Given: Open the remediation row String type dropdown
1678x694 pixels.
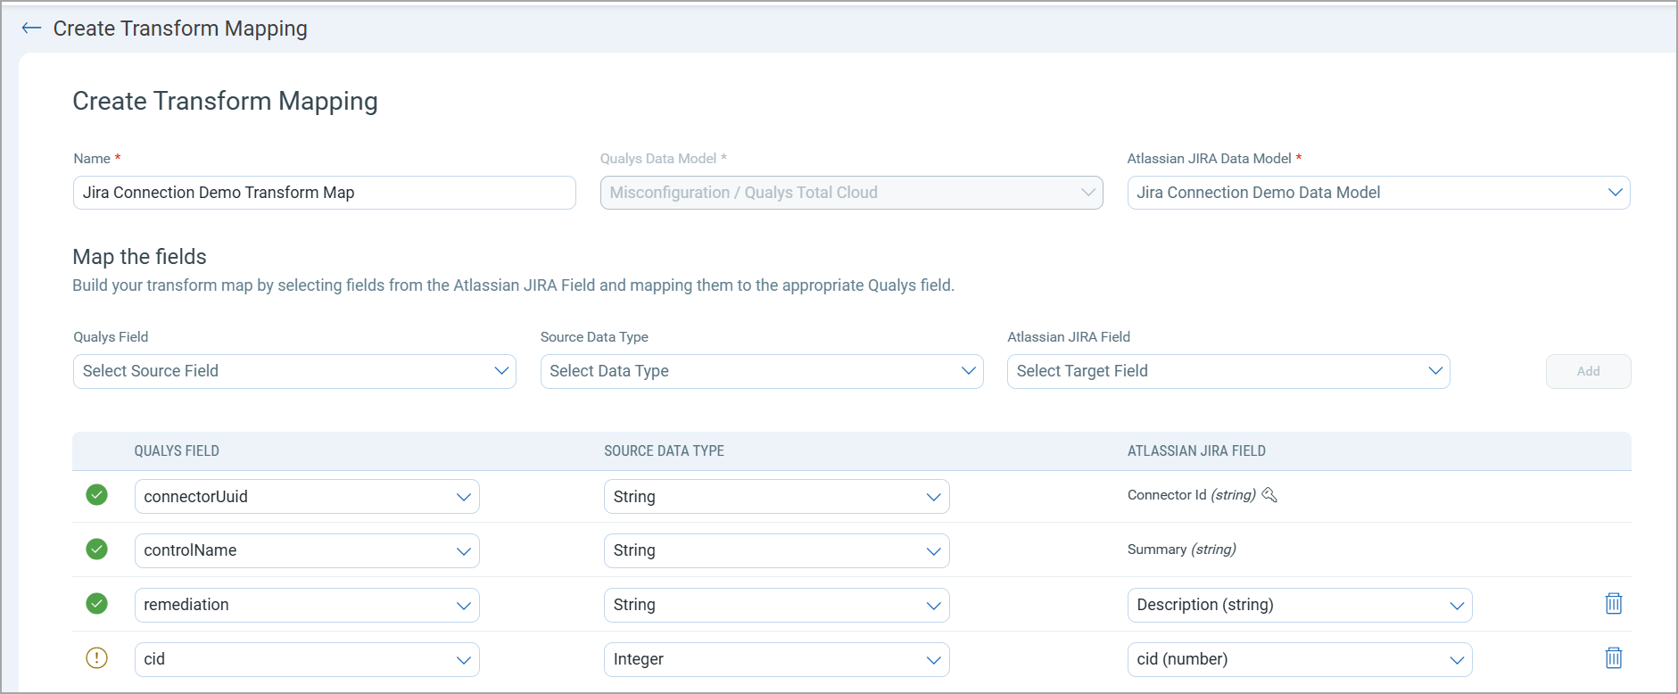Looking at the screenshot, I should (x=775, y=605).
